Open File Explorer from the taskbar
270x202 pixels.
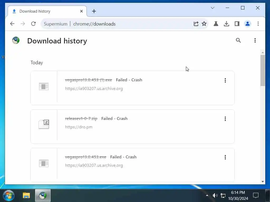pos(26,195)
